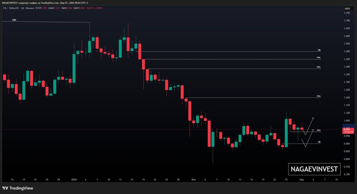Viewport: 357px width, 194px height.
Task: Click the 0,750 price axis label
Action: tap(347, 167)
